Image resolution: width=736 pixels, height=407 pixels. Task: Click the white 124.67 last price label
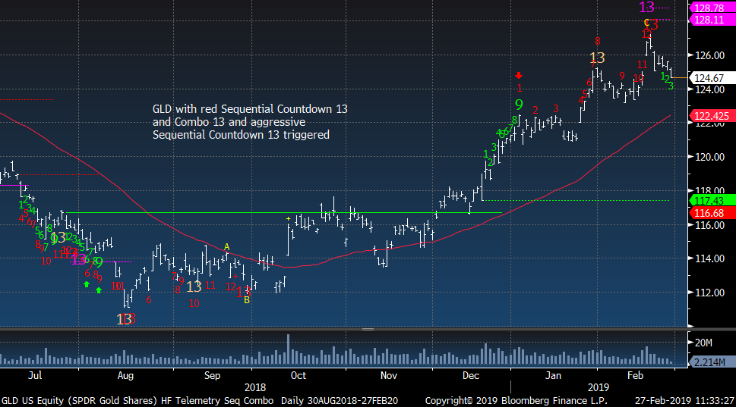pos(712,78)
